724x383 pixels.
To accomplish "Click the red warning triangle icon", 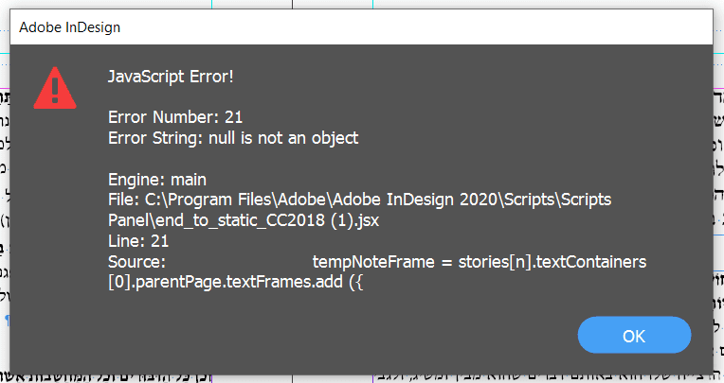I will 53,89.
